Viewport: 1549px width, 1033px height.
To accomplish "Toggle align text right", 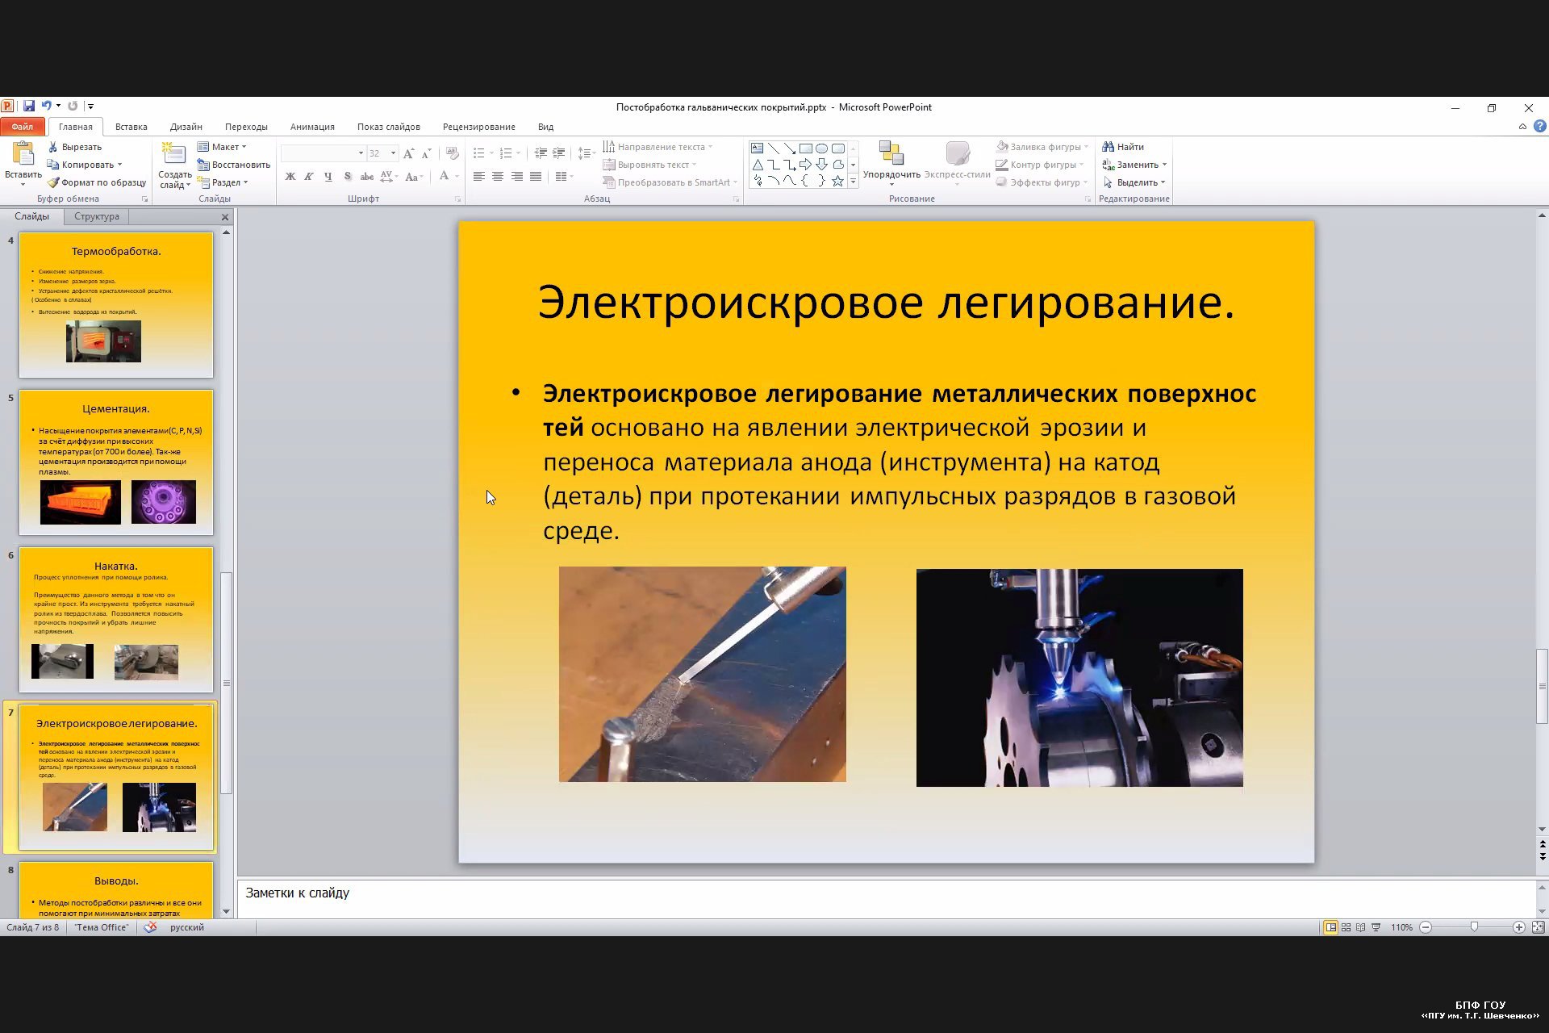I will tap(516, 177).
